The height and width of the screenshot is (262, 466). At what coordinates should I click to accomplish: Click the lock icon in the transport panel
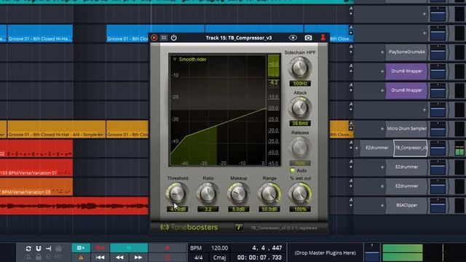point(39,257)
